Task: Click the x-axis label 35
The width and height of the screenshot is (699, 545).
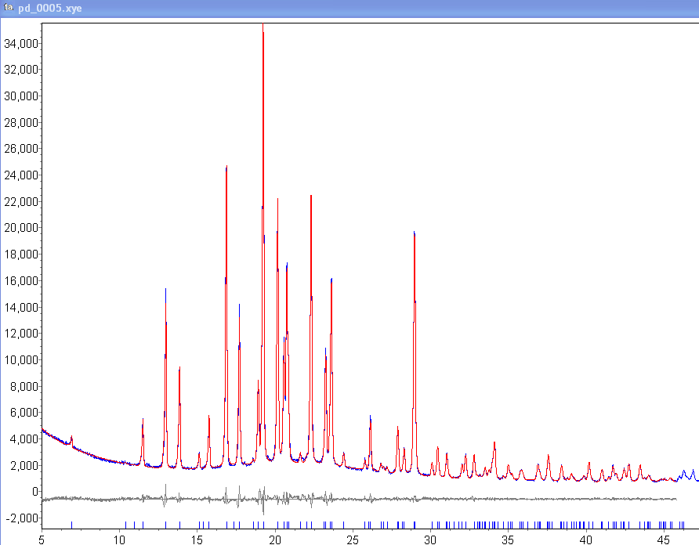Action: (x=508, y=540)
